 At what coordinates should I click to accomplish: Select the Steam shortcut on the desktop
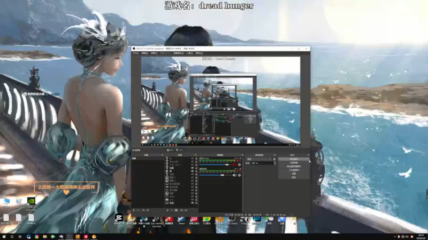(x=181, y=220)
